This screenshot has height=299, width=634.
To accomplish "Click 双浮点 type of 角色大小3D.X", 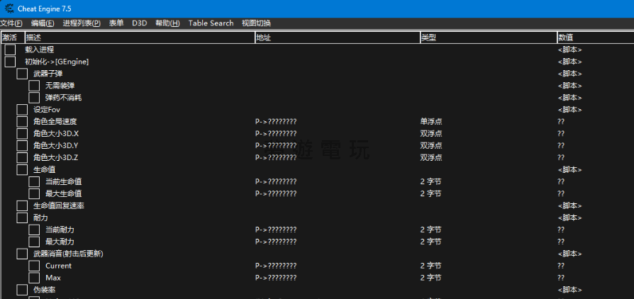I will 431,134.
